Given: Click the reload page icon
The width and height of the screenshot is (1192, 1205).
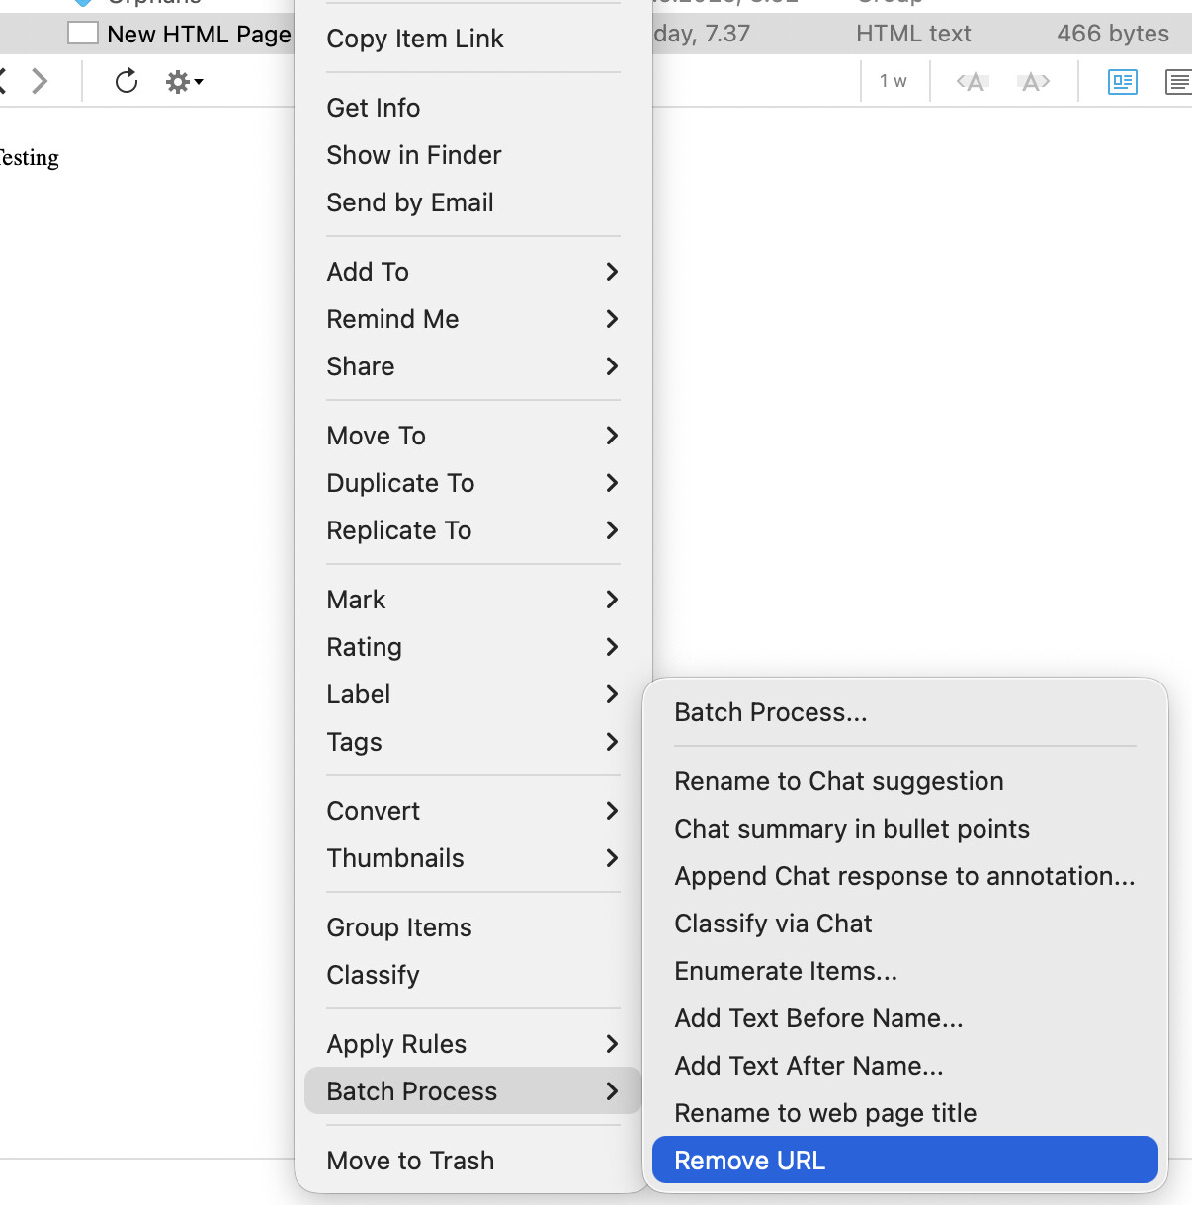Looking at the screenshot, I should click(126, 81).
